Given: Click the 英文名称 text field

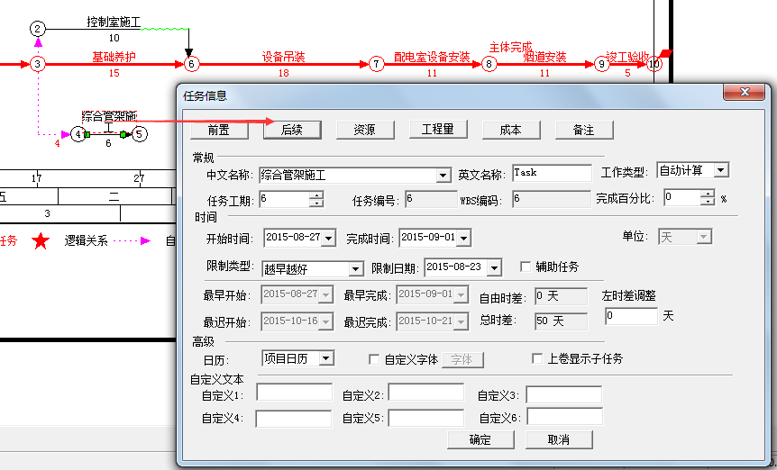Looking at the screenshot, I should click(551, 173).
